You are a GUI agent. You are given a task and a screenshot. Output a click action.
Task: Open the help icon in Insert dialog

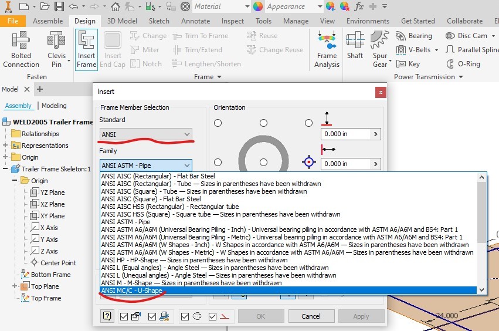click(107, 316)
